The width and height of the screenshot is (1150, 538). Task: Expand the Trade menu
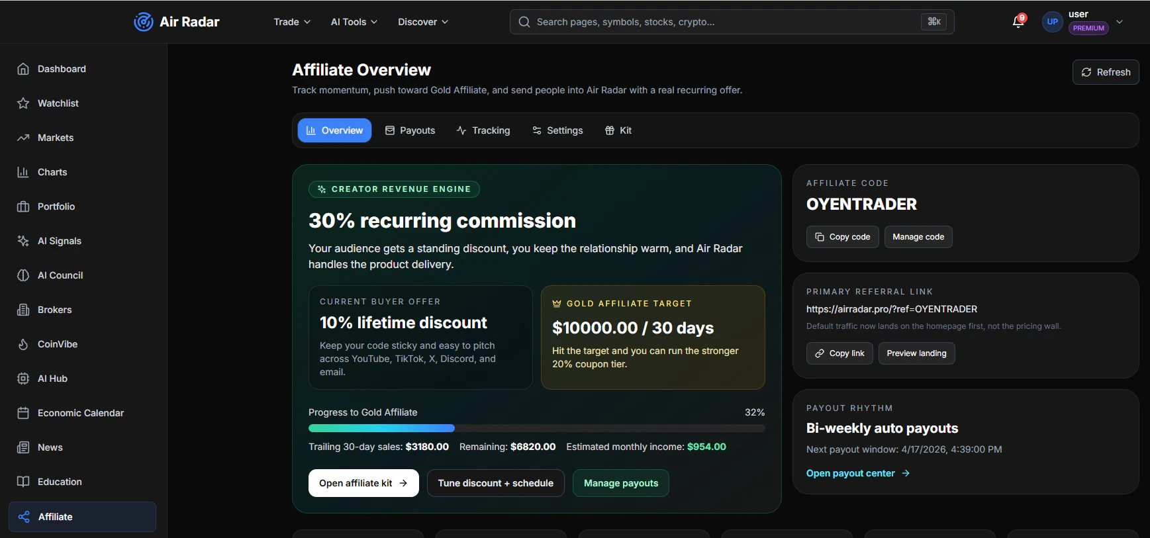[x=292, y=22]
